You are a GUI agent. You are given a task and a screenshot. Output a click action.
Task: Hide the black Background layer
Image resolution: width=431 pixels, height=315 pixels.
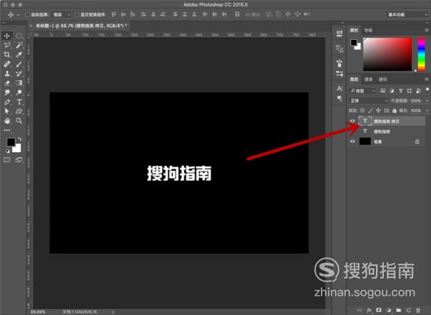[352, 142]
